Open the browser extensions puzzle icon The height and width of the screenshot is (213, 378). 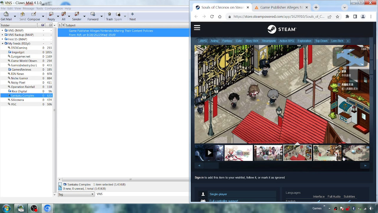pyautogui.click(x=347, y=17)
